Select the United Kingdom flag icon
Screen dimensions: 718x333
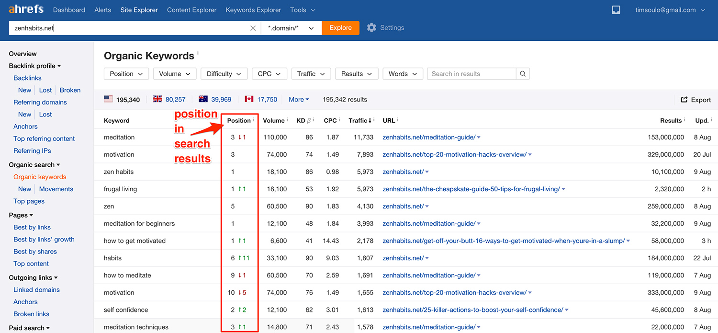coord(157,99)
